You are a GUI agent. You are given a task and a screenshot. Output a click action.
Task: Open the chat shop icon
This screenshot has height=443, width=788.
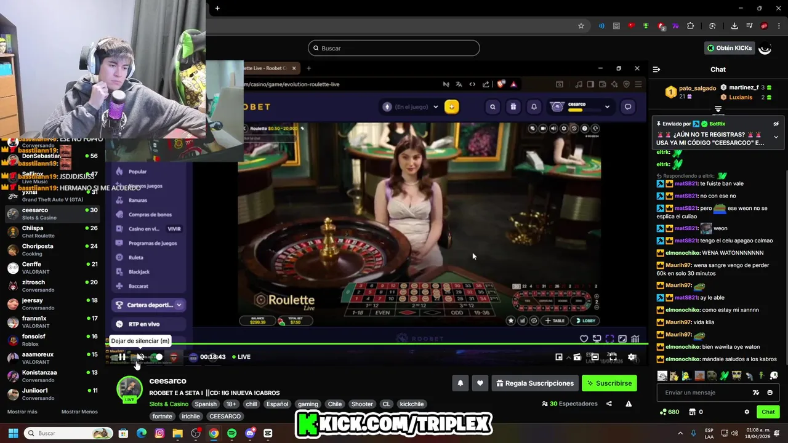[x=692, y=412]
